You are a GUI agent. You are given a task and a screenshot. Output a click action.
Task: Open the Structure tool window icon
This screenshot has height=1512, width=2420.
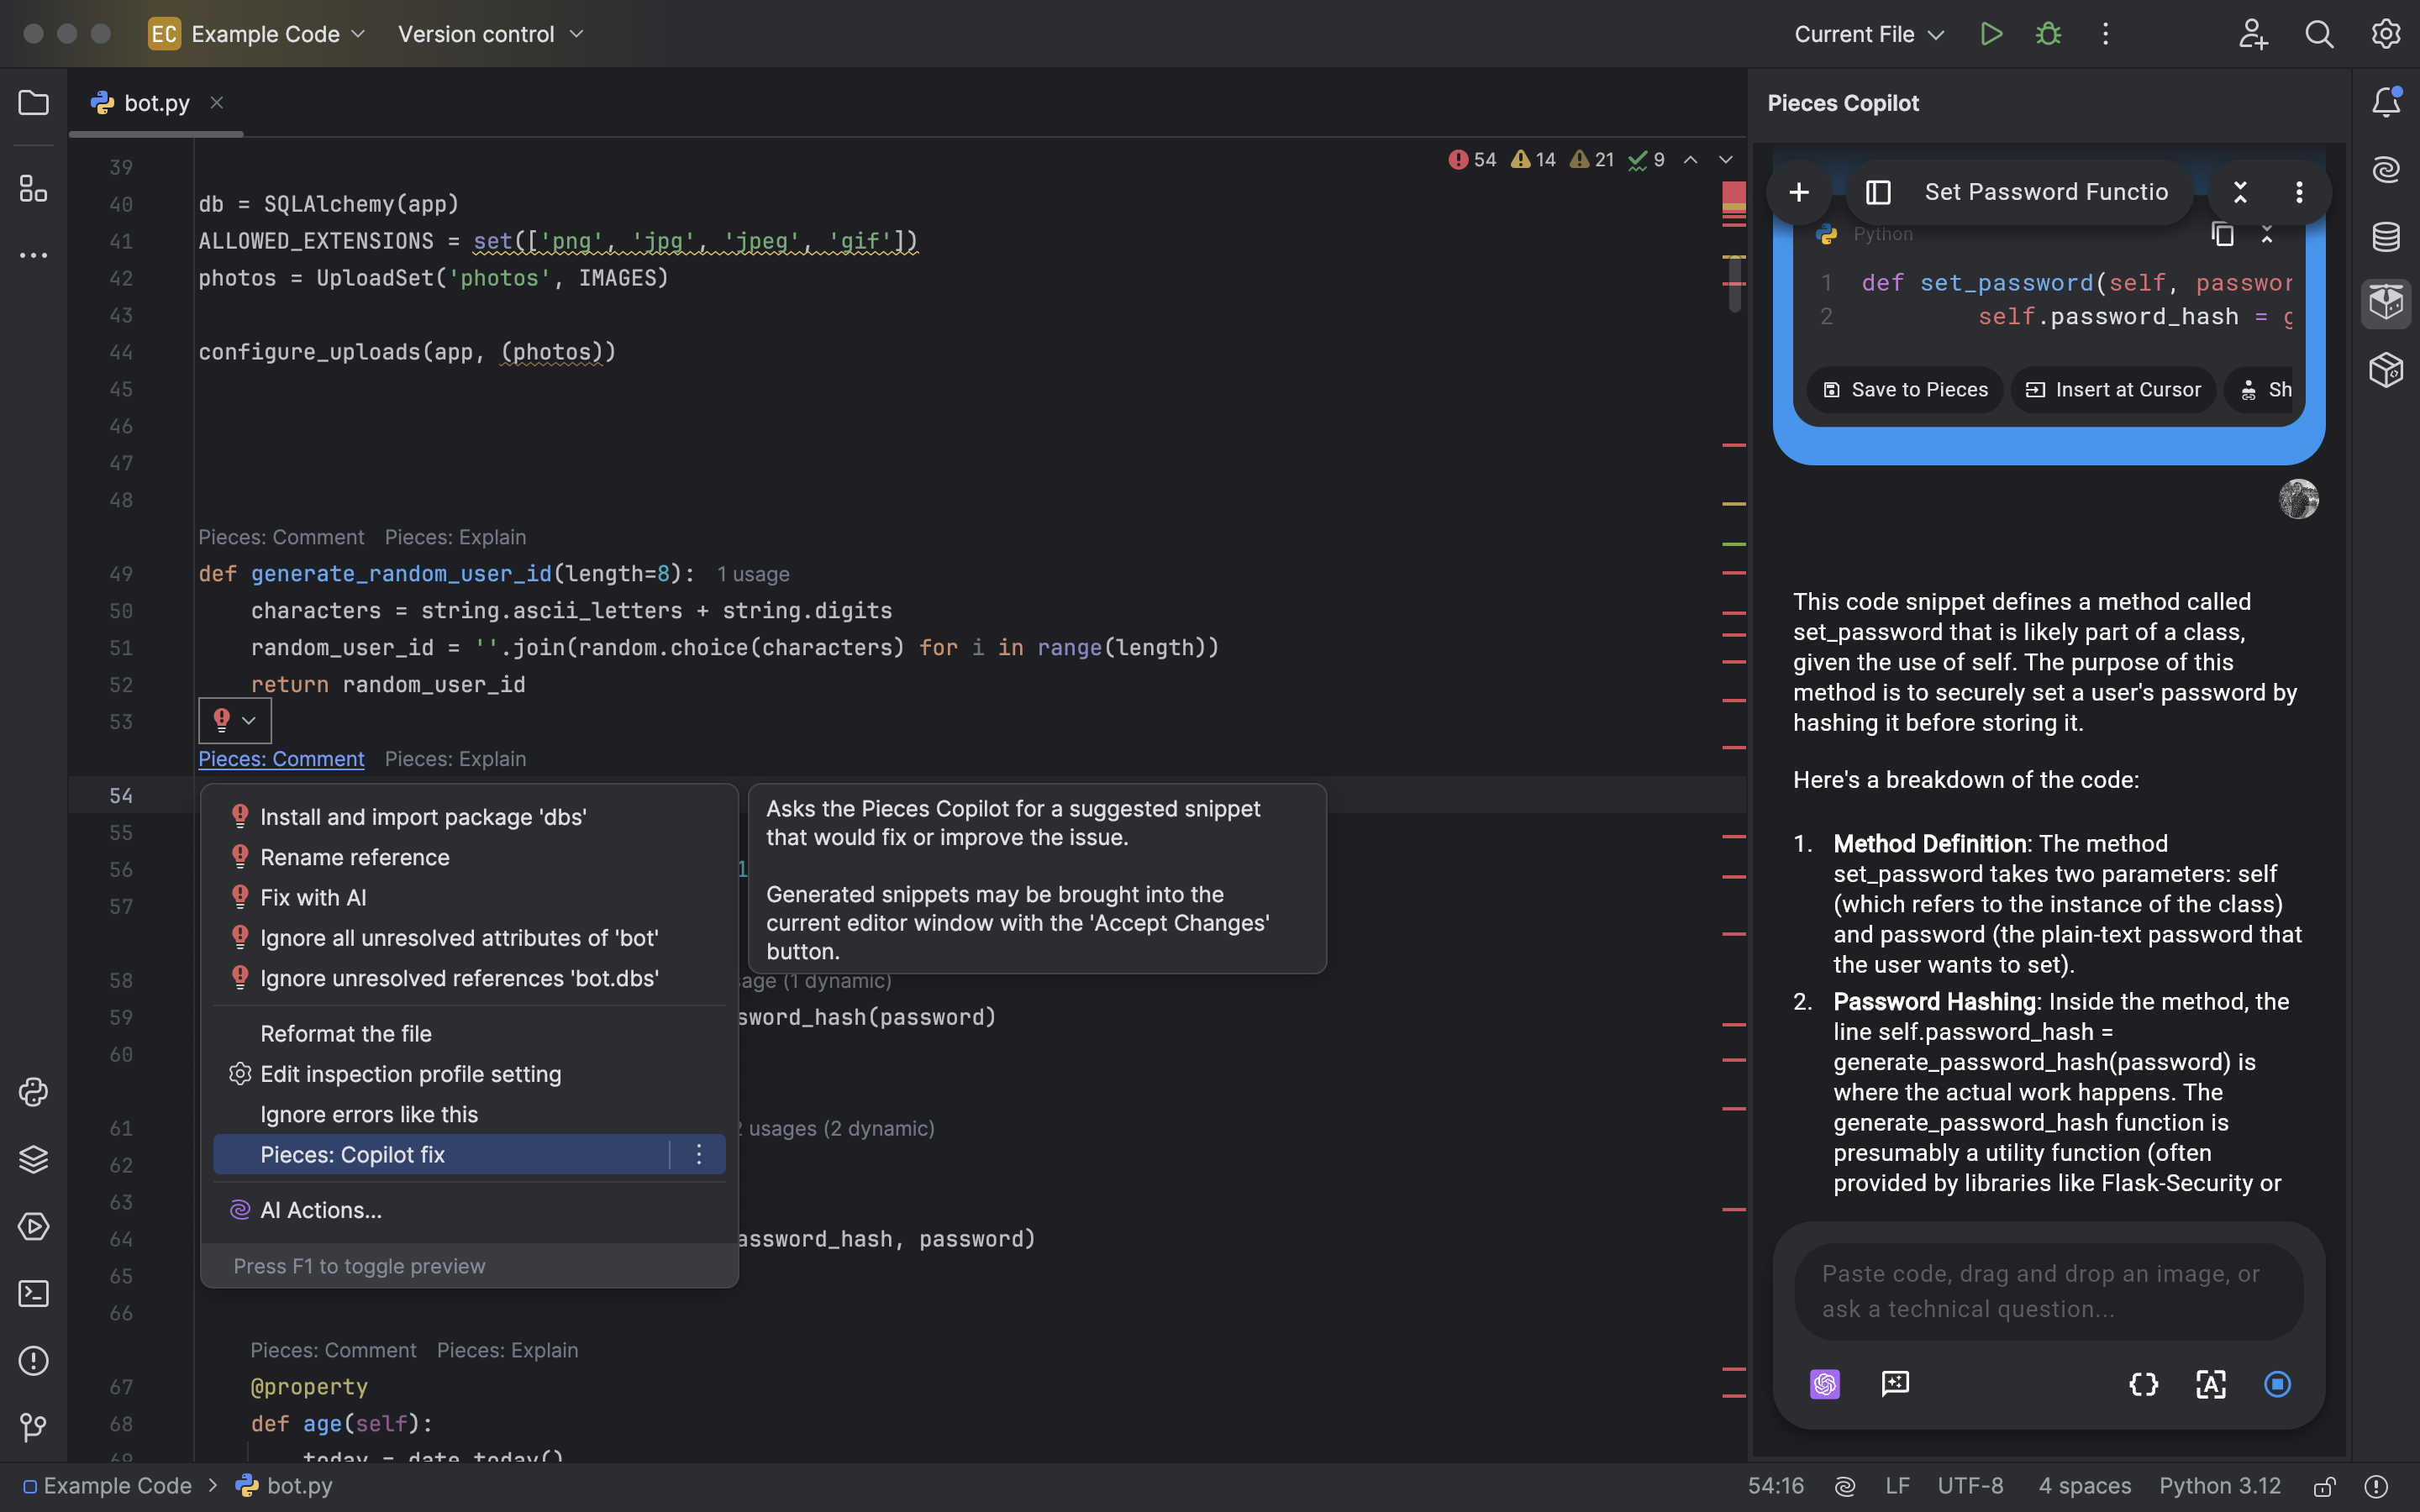34,188
